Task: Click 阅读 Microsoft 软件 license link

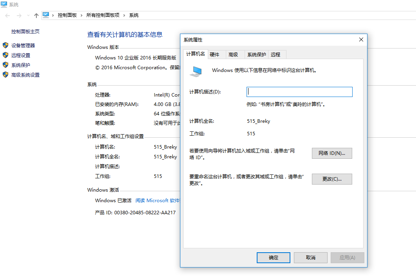Action: click(x=158, y=201)
